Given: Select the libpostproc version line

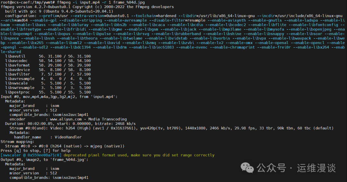Looking at the screenshot, I should [x=48, y=92].
